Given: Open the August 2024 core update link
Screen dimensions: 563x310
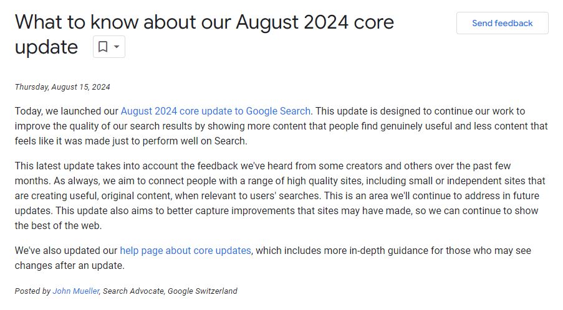Looking at the screenshot, I should pyautogui.click(x=215, y=111).
